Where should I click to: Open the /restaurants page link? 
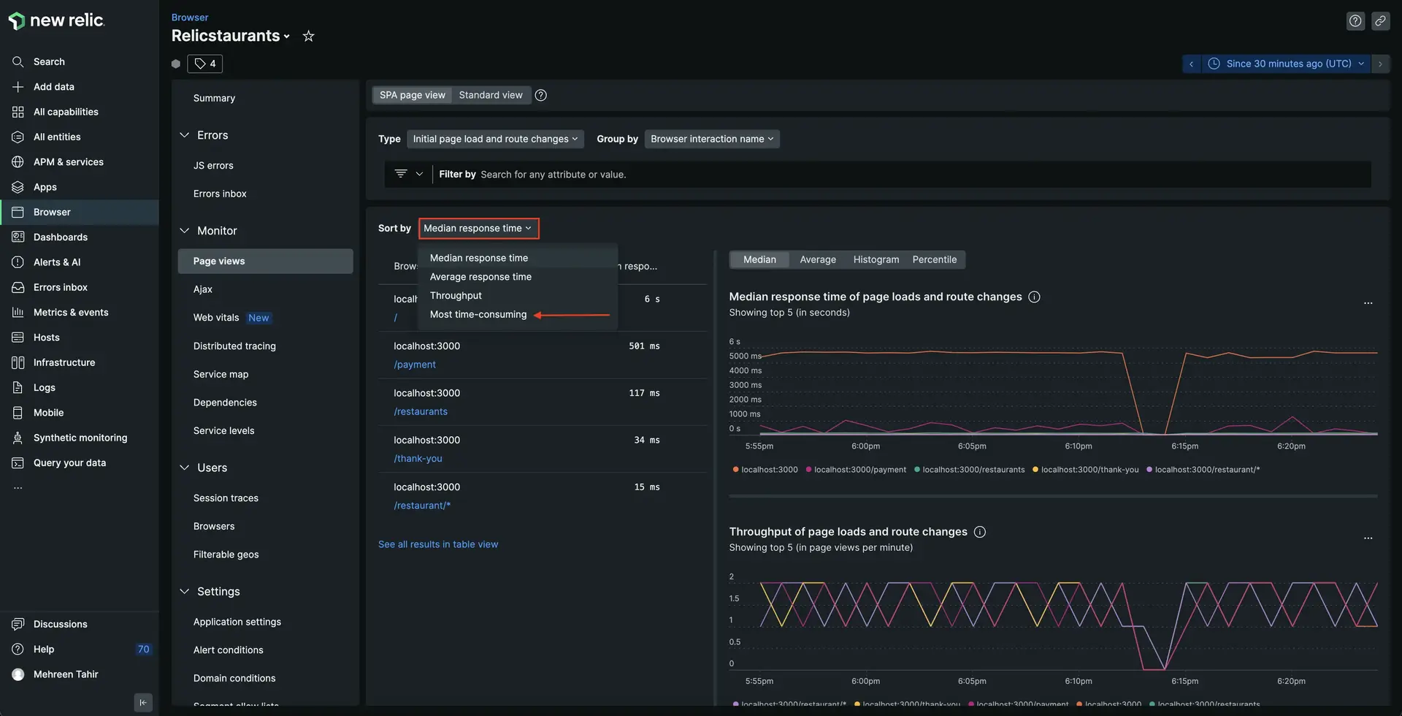coord(421,412)
